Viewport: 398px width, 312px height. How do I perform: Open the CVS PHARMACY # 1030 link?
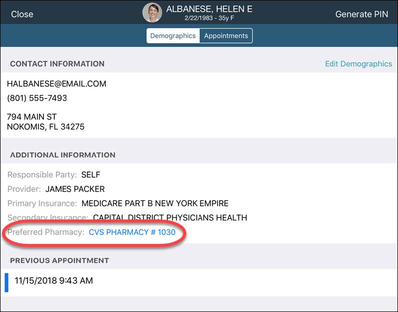pyautogui.click(x=132, y=232)
